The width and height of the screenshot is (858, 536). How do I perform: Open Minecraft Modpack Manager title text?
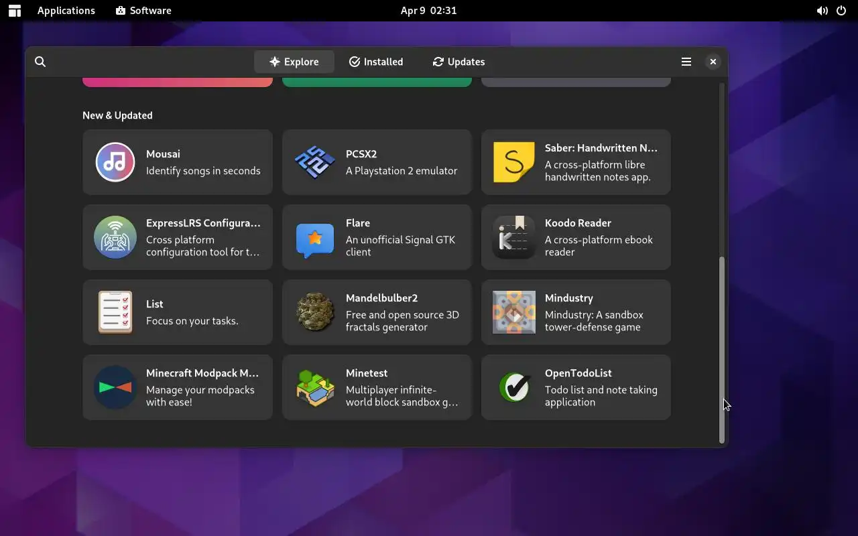202,373
